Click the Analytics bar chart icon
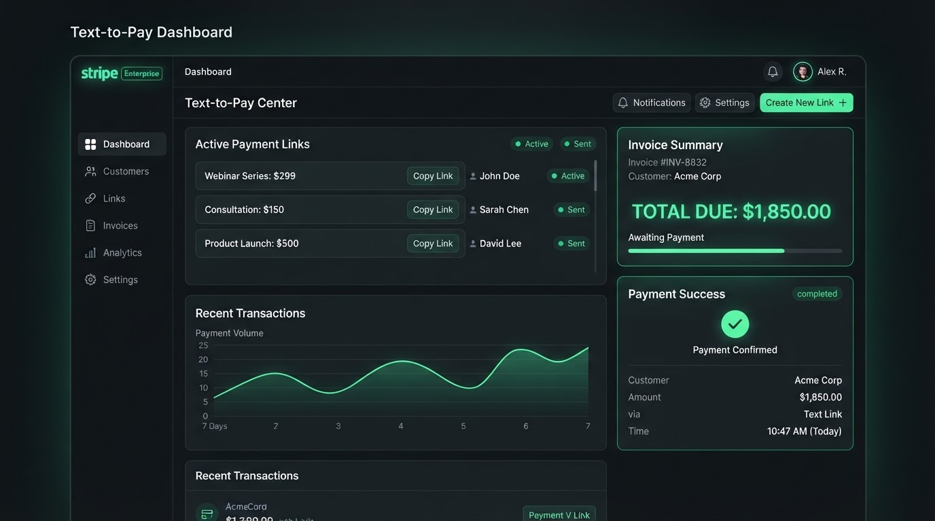The width and height of the screenshot is (935, 521). point(90,252)
